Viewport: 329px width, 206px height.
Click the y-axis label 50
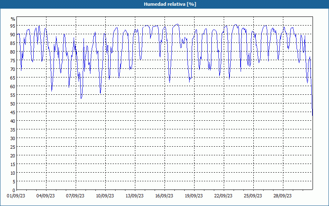[x=13, y=104]
